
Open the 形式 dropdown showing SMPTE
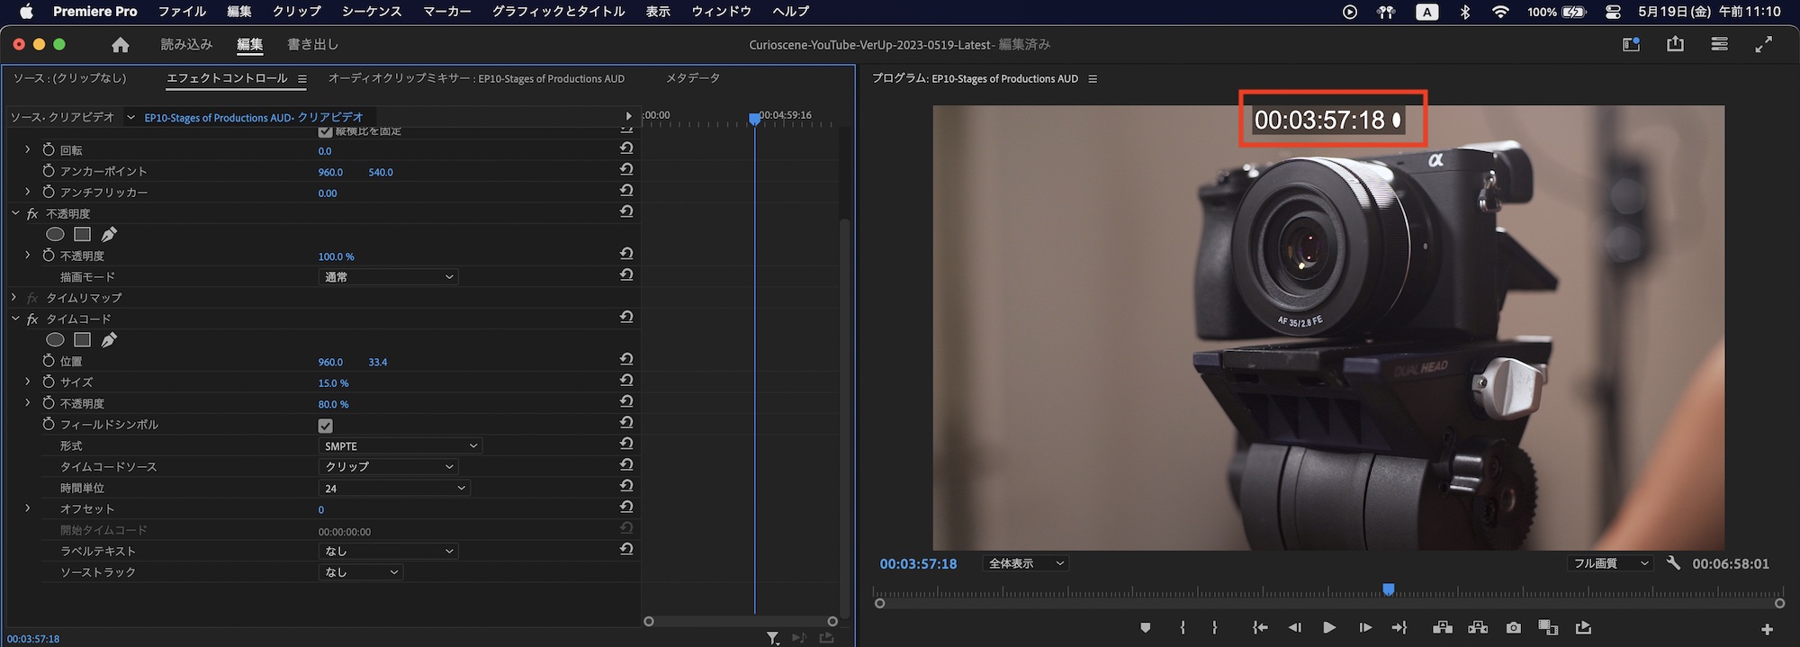400,445
